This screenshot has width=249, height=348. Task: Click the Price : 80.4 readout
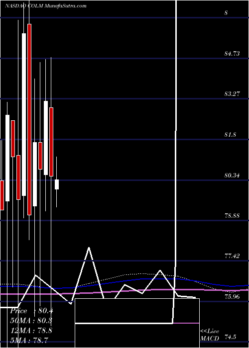tap(32, 311)
